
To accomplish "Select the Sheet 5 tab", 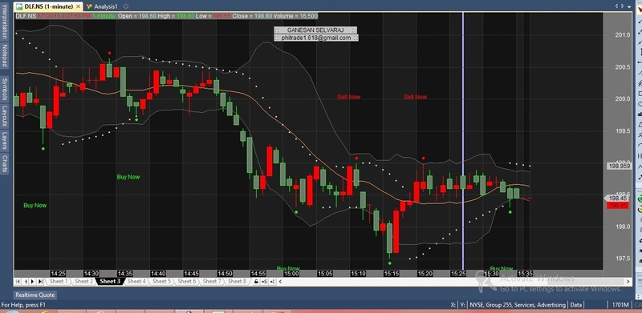I will pos(162,282).
